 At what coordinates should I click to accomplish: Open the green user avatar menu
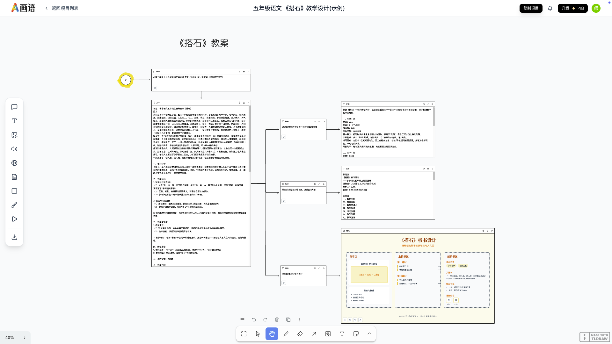[596, 8]
